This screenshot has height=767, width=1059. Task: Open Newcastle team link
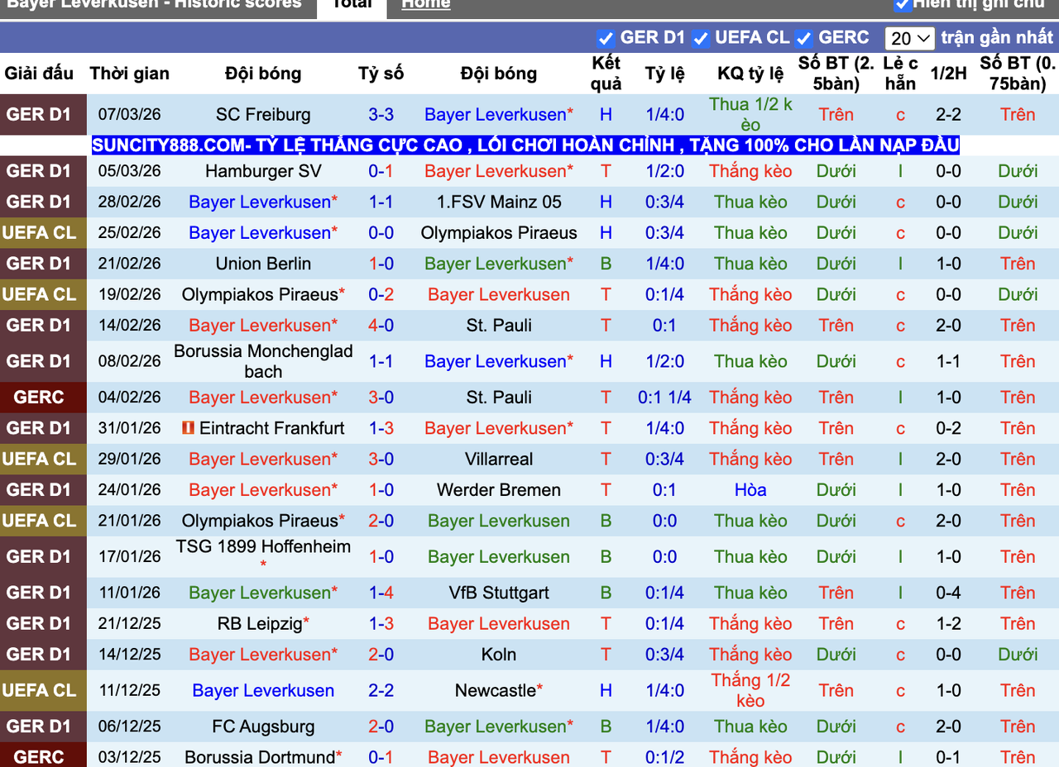496,690
